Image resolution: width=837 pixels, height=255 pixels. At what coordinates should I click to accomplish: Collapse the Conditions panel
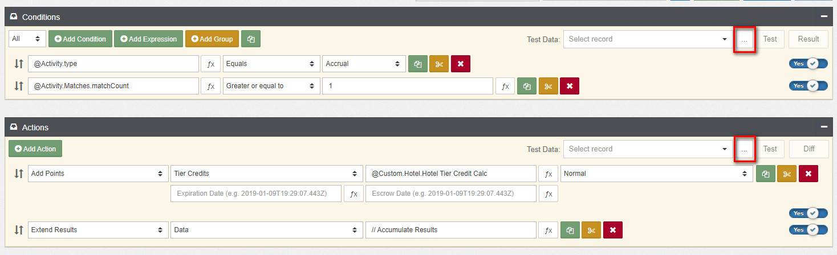(824, 17)
